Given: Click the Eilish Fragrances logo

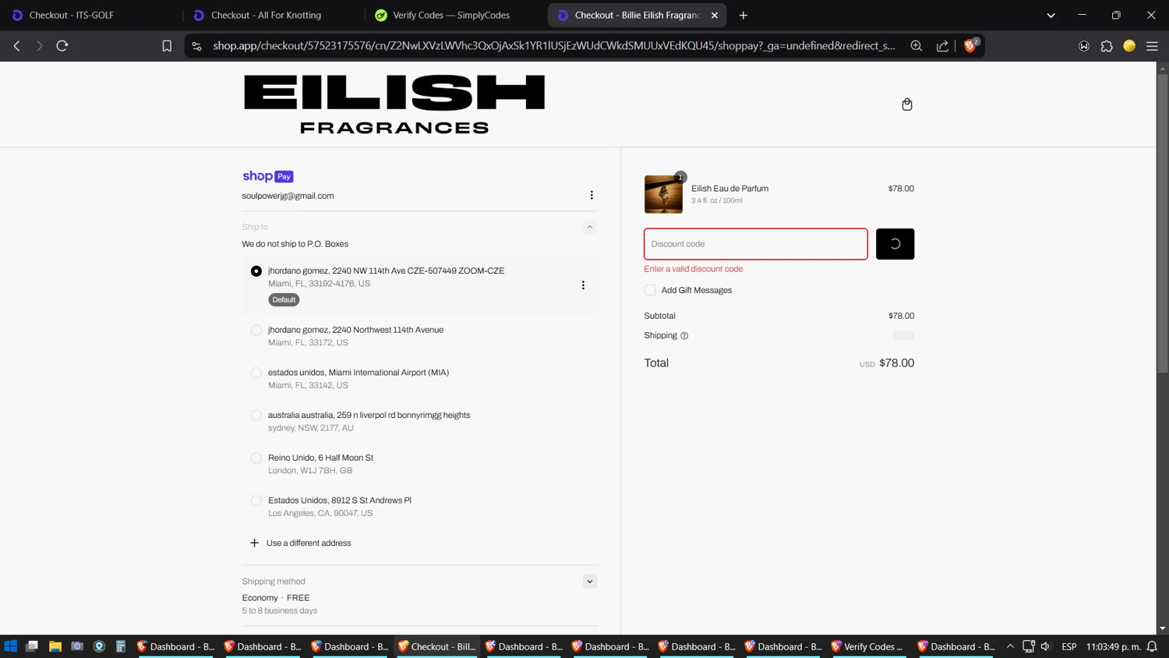Looking at the screenshot, I should click(394, 104).
